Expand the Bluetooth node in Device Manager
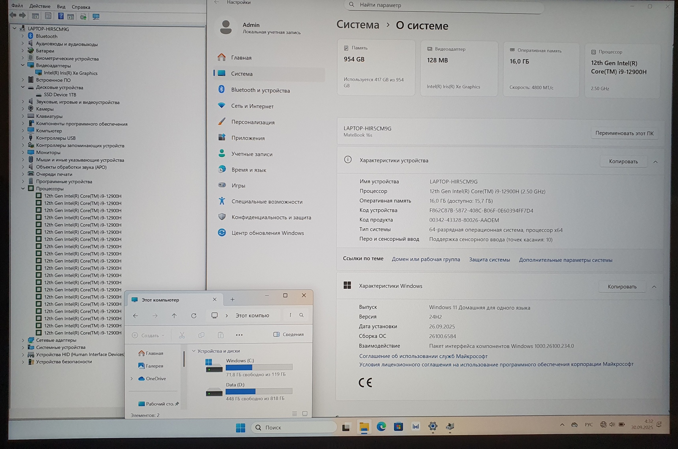The height and width of the screenshot is (449, 678). pyautogui.click(x=23, y=36)
